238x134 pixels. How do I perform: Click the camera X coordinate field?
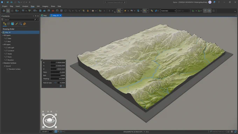point(58,63)
